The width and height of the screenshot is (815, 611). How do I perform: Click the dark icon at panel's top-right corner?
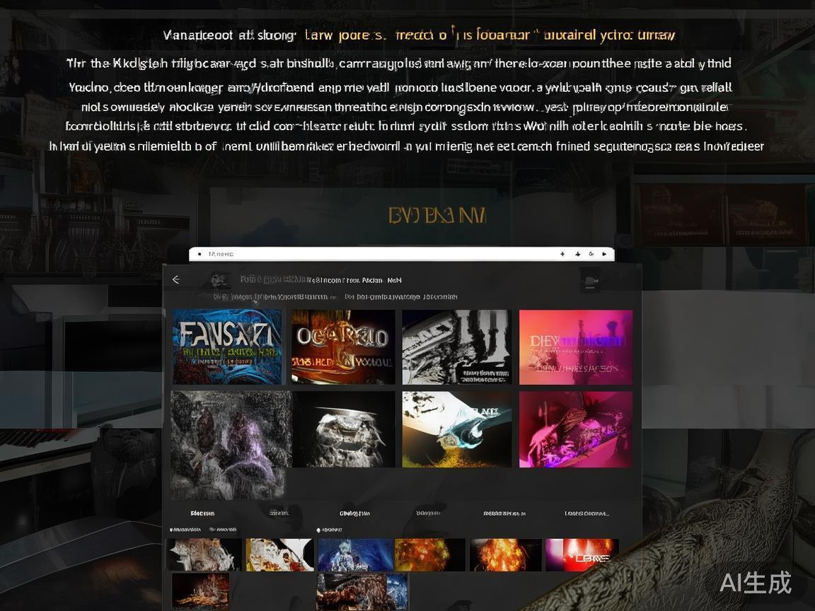(x=590, y=281)
